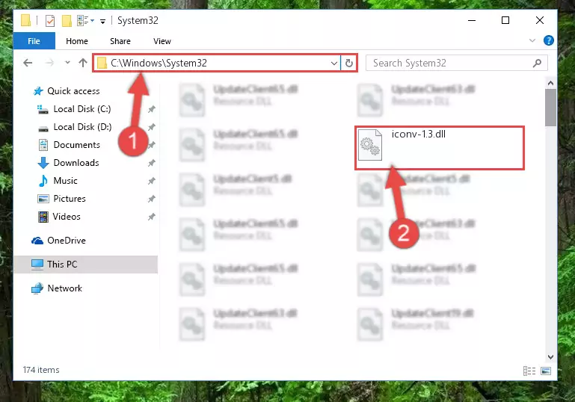Click the scrollbar down arrow

click(550, 357)
